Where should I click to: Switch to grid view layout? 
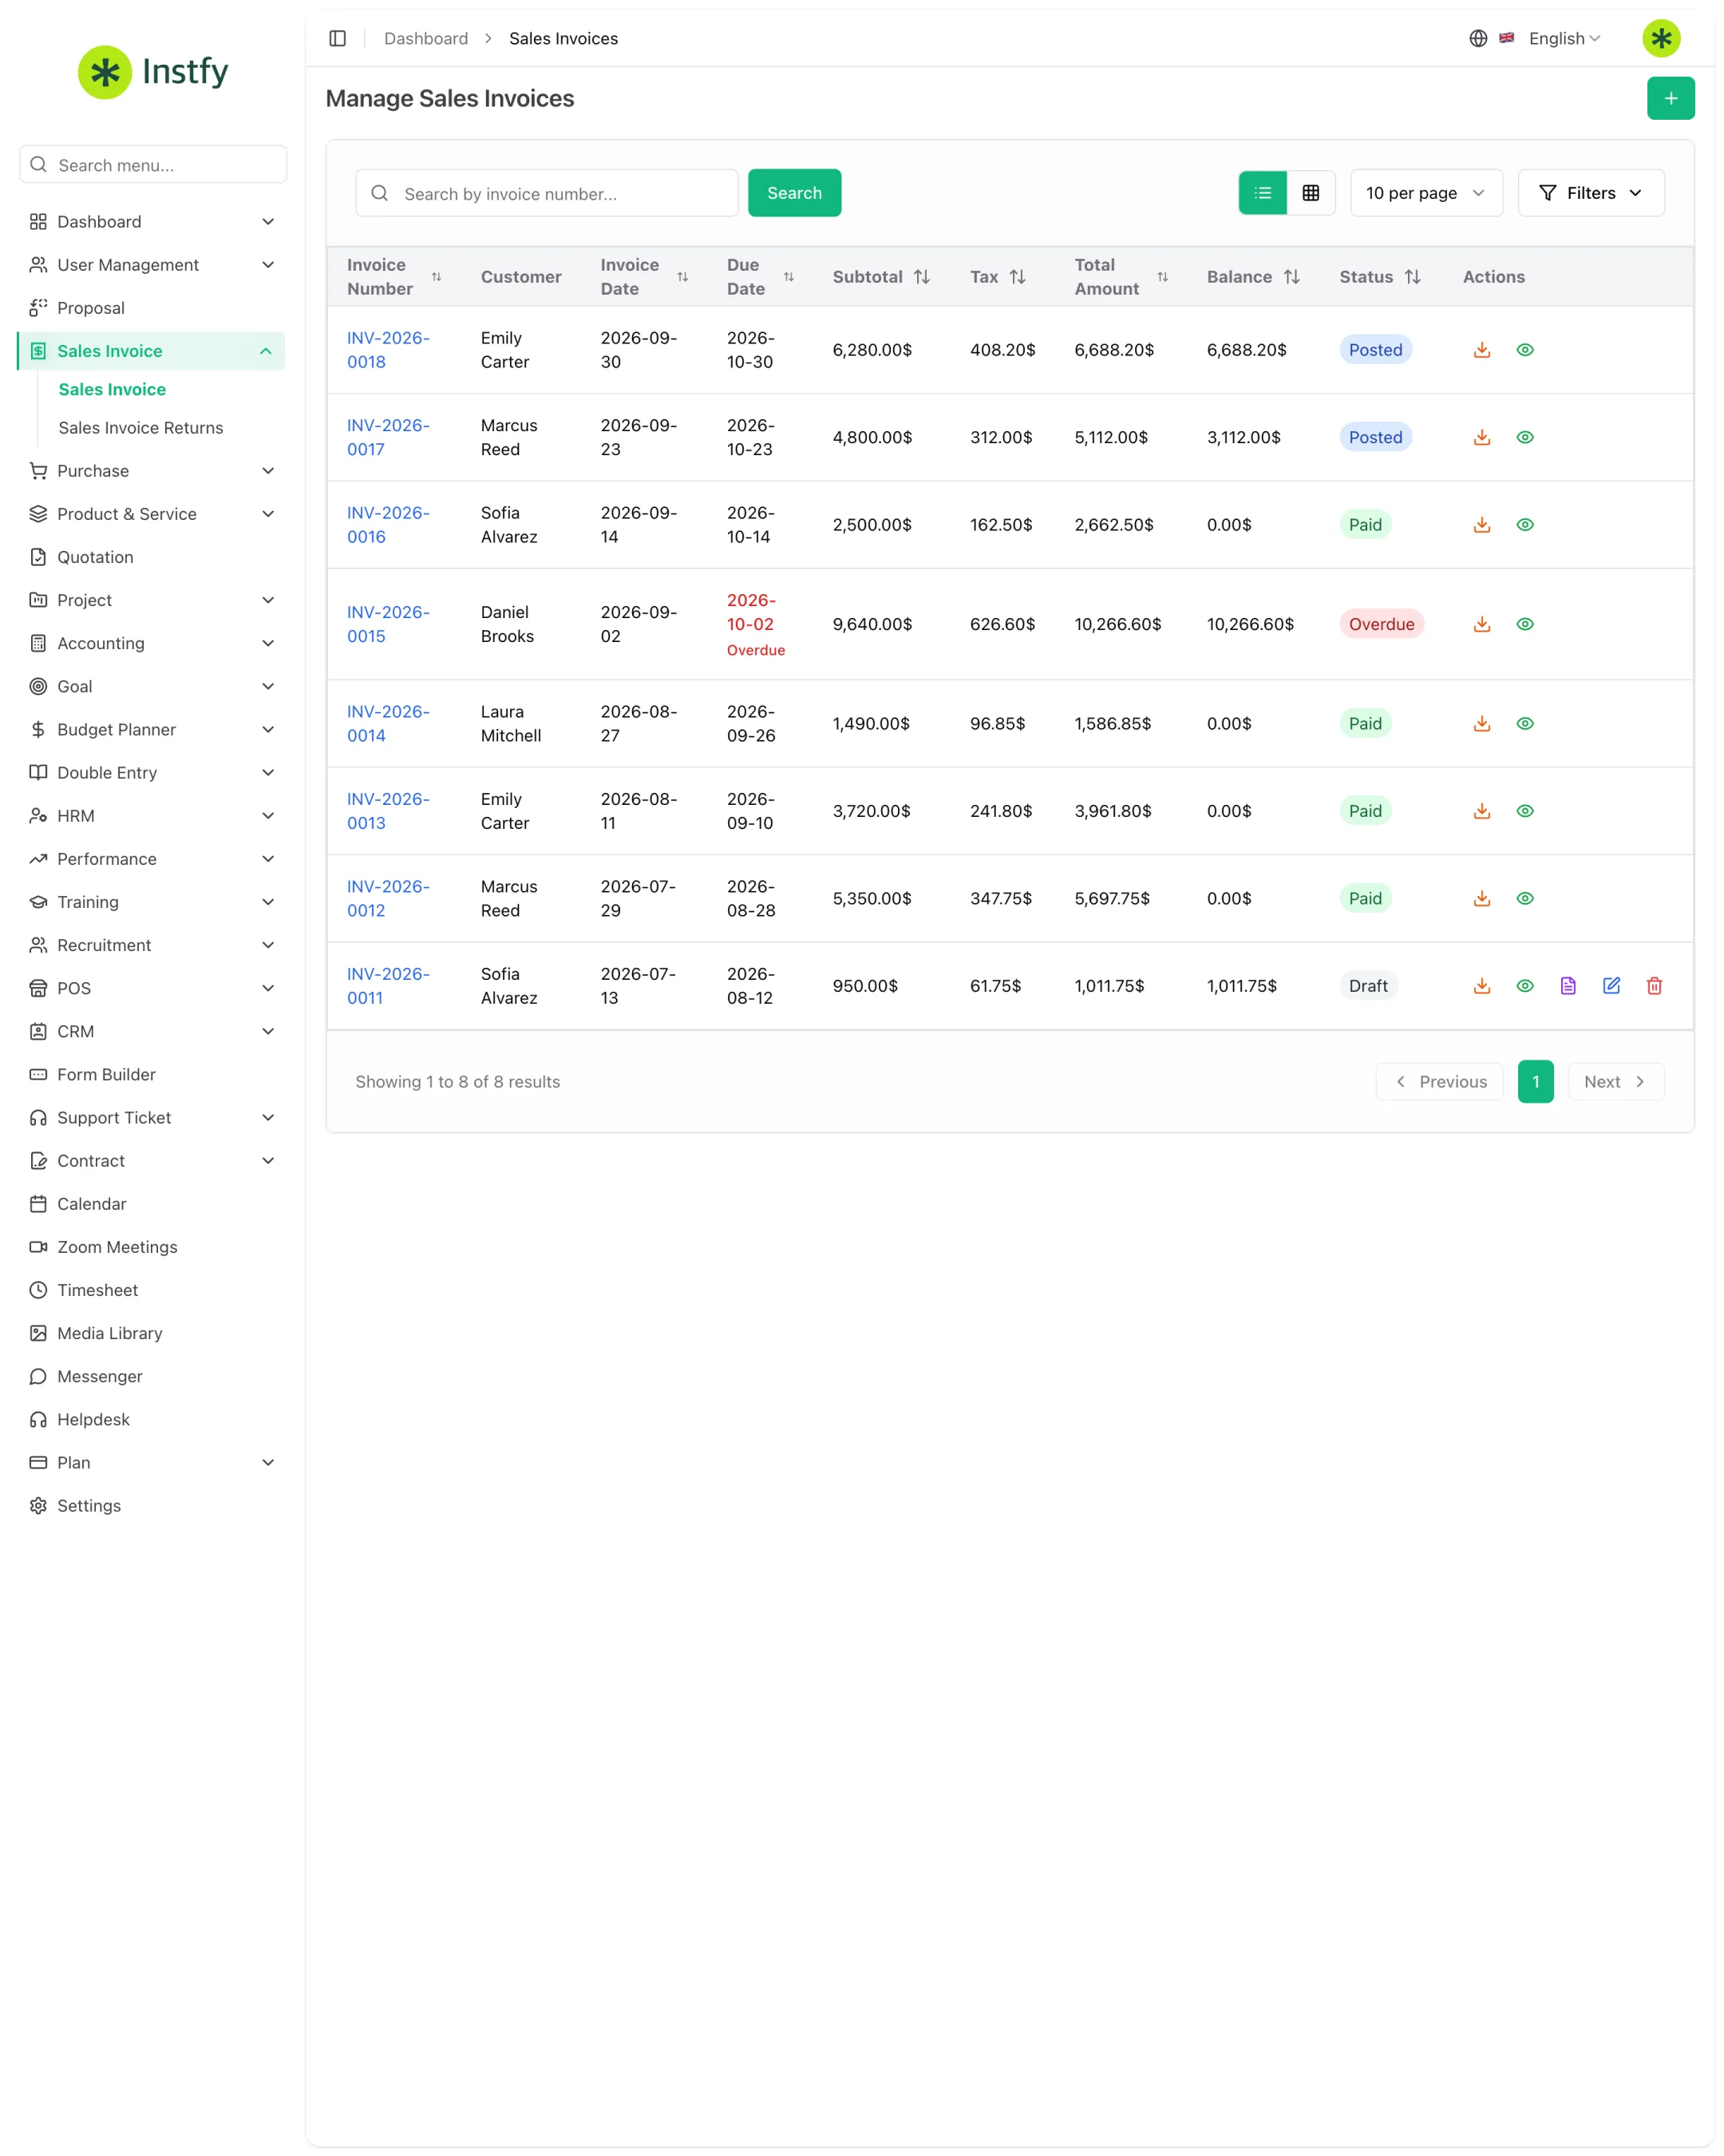[x=1311, y=193]
